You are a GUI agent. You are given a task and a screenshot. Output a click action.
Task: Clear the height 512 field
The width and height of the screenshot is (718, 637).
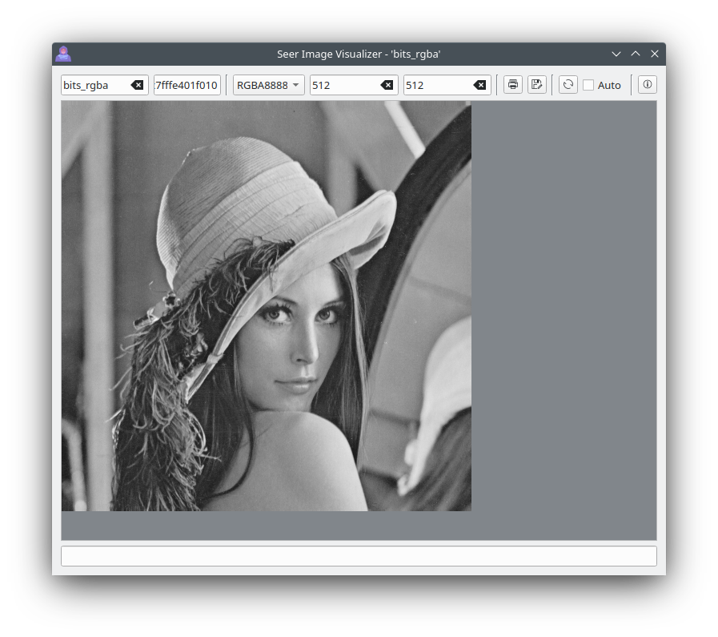click(x=479, y=85)
